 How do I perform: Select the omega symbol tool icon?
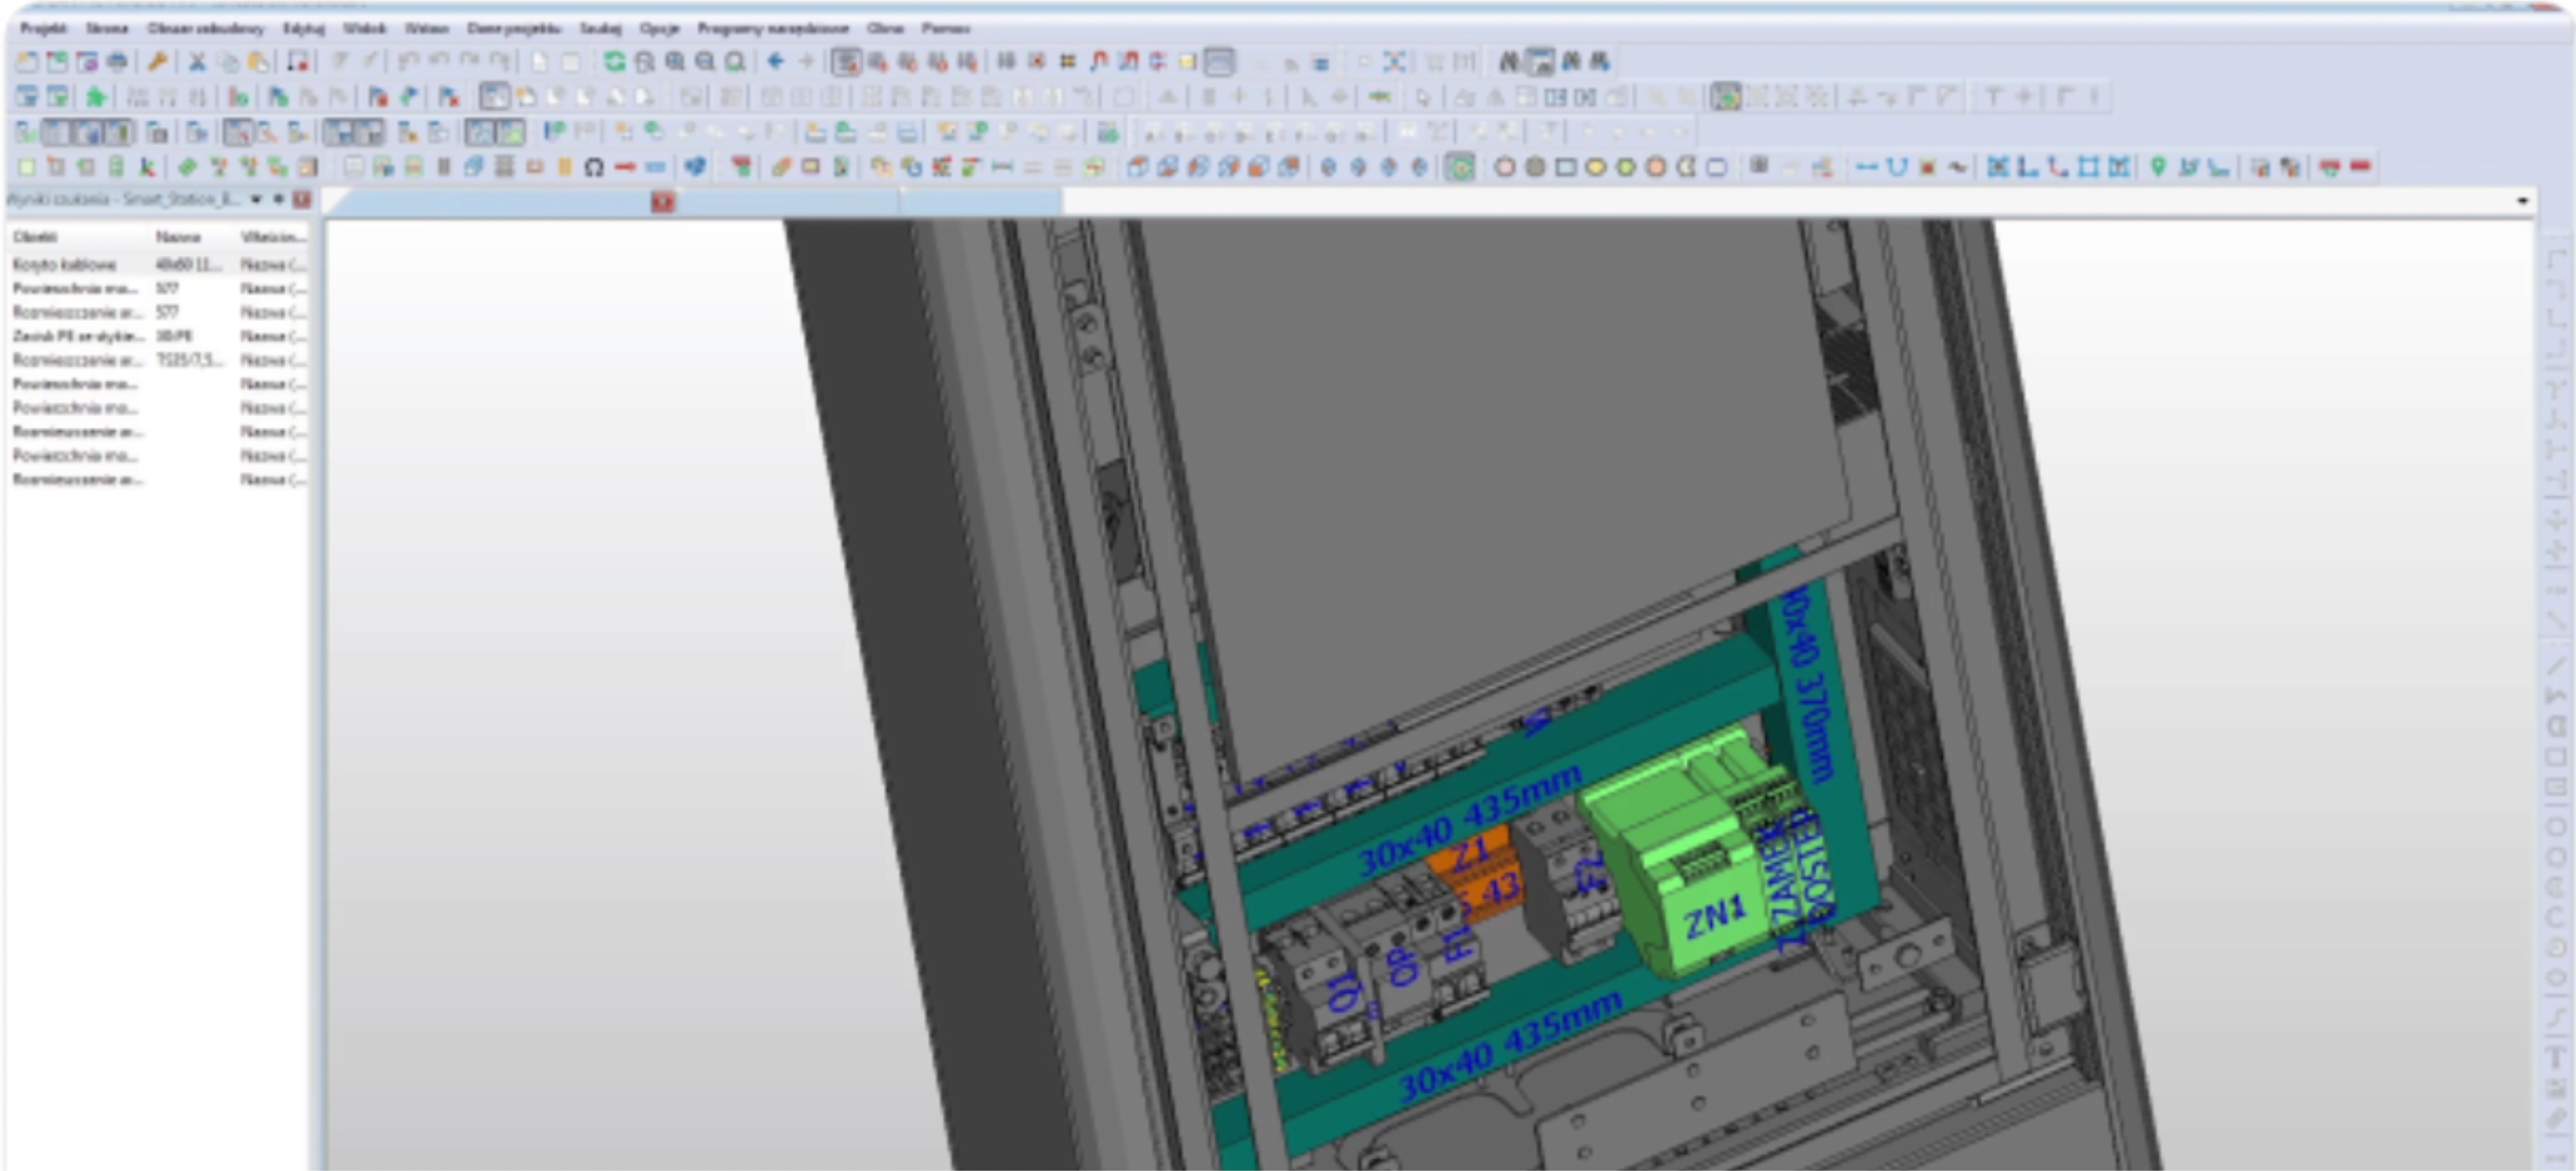[594, 167]
